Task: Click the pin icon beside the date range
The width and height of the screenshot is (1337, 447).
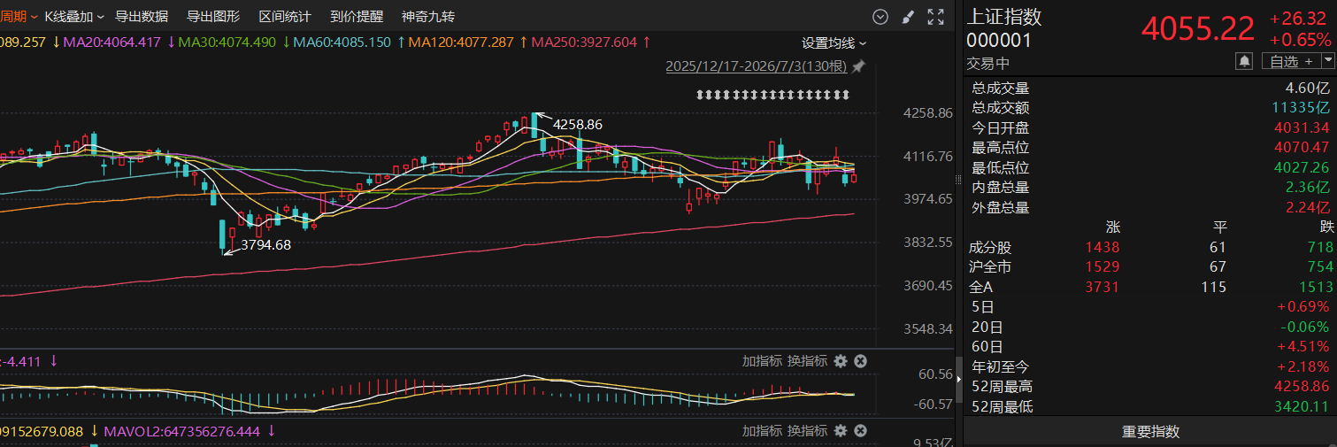Action: point(857,66)
